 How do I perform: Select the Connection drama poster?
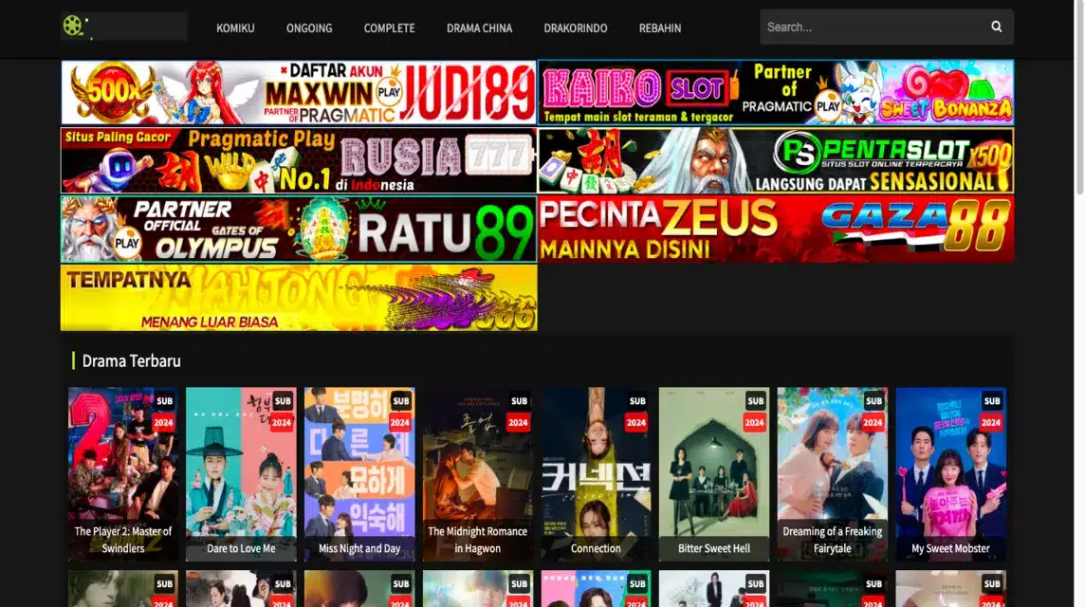point(596,474)
